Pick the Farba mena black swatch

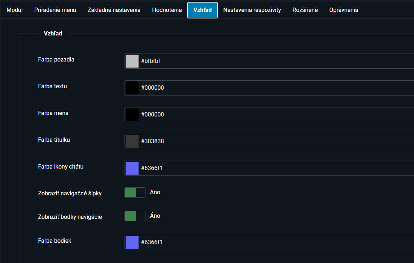click(x=132, y=115)
